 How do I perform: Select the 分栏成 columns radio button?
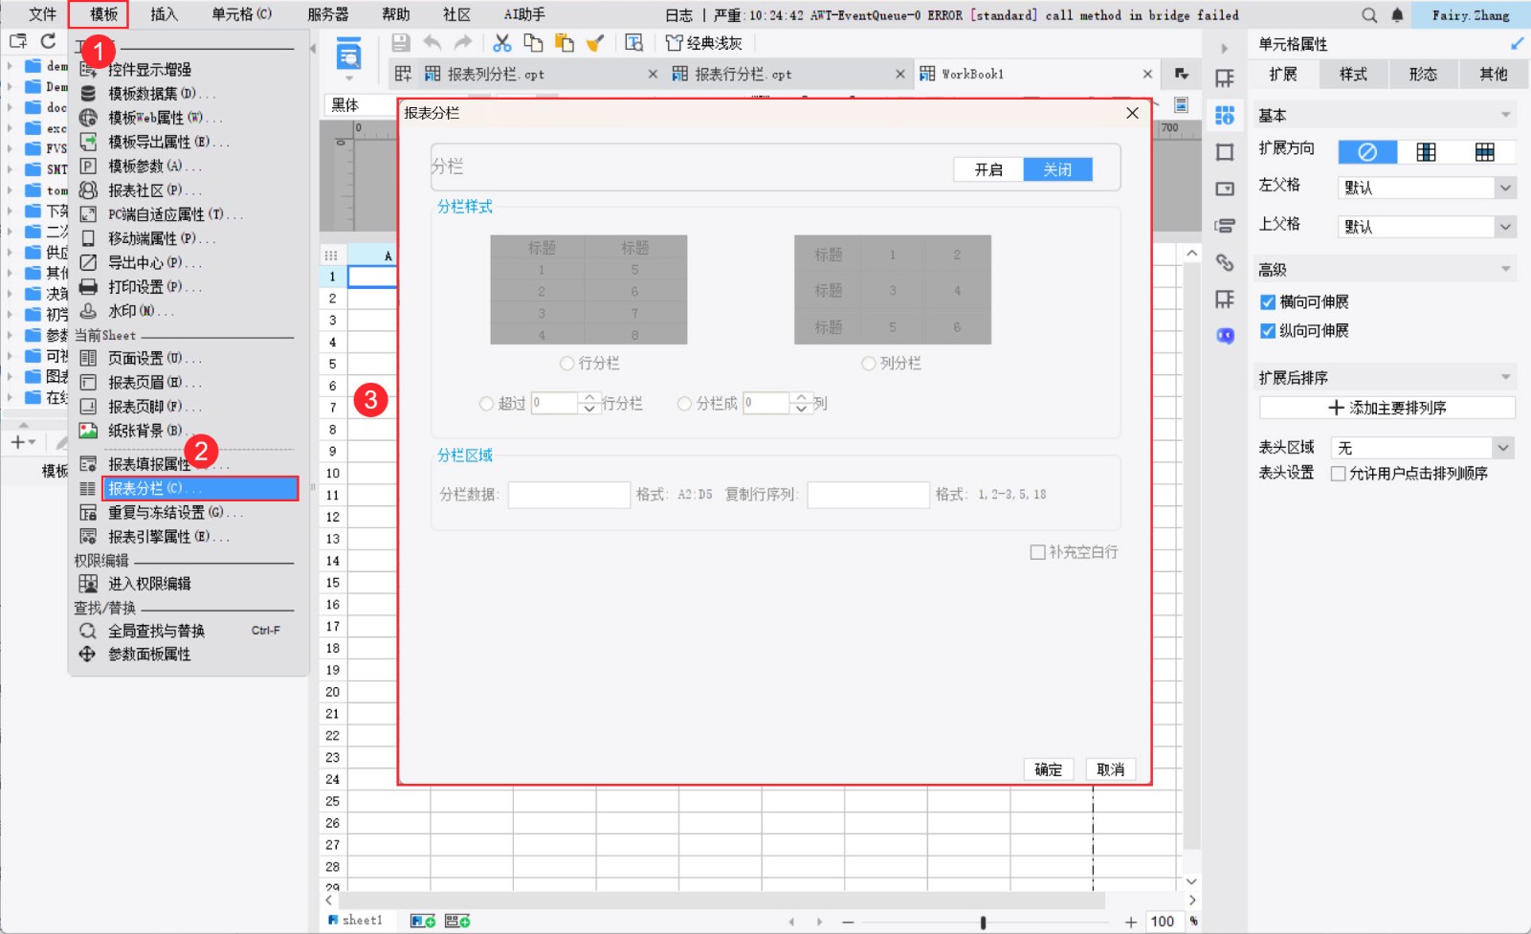click(x=684, y=404)
